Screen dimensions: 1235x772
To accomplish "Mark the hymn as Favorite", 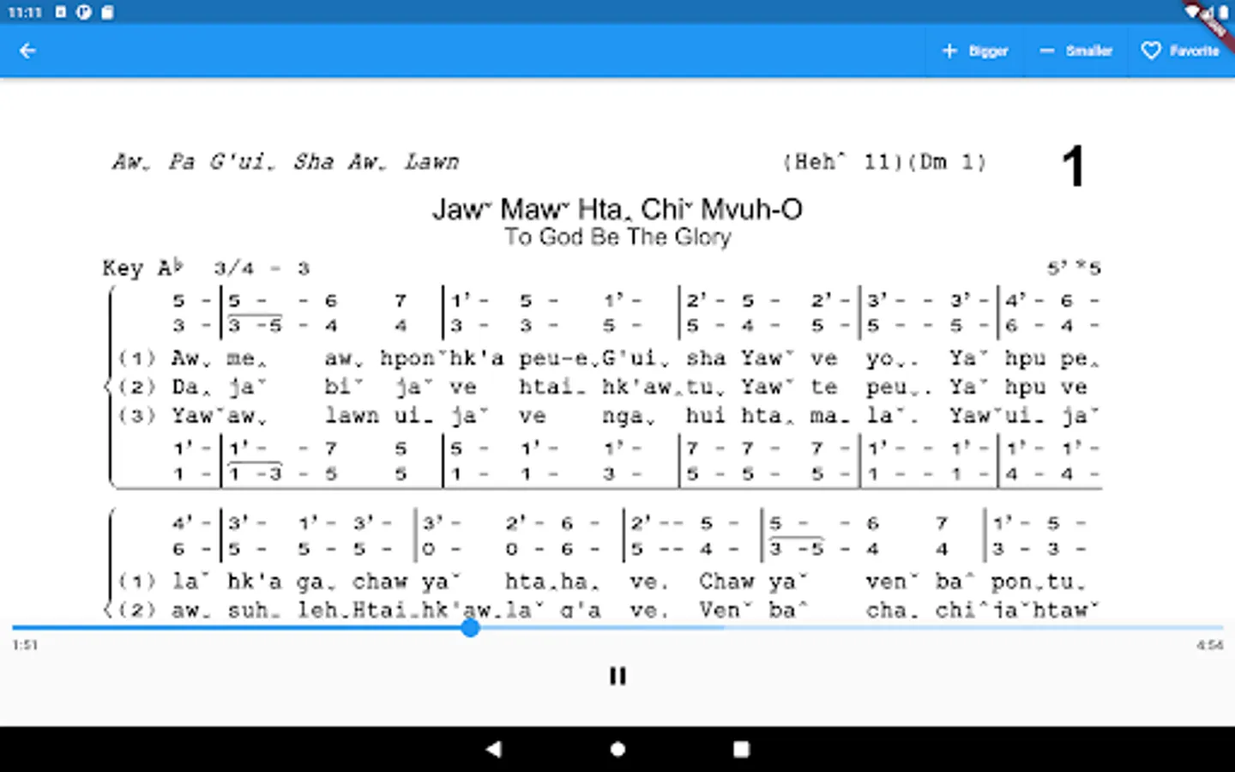I will click(1180, 51).
